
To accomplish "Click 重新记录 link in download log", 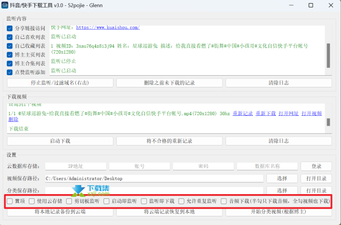I will [x=243, y=114].
